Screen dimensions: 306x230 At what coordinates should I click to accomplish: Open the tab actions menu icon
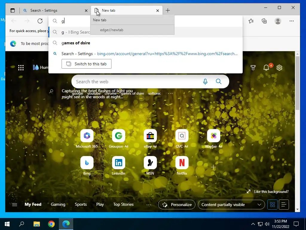pos(13,10)
